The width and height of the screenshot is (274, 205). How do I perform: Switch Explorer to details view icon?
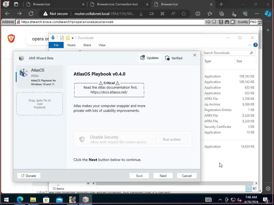point(249,188)
